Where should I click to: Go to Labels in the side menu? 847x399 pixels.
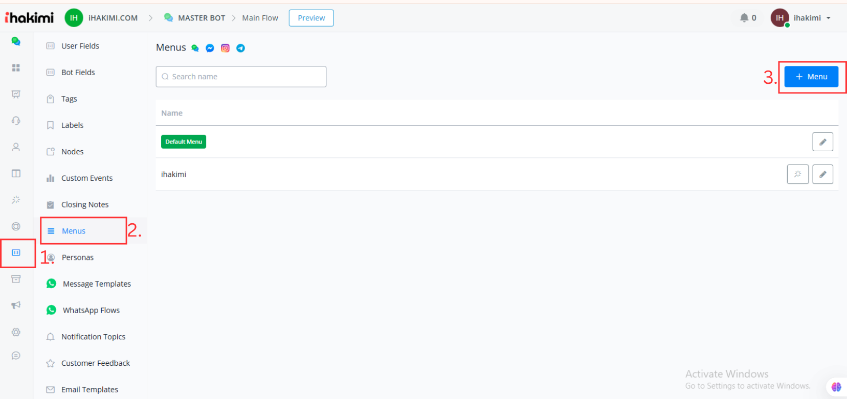(x=72, y=125)
